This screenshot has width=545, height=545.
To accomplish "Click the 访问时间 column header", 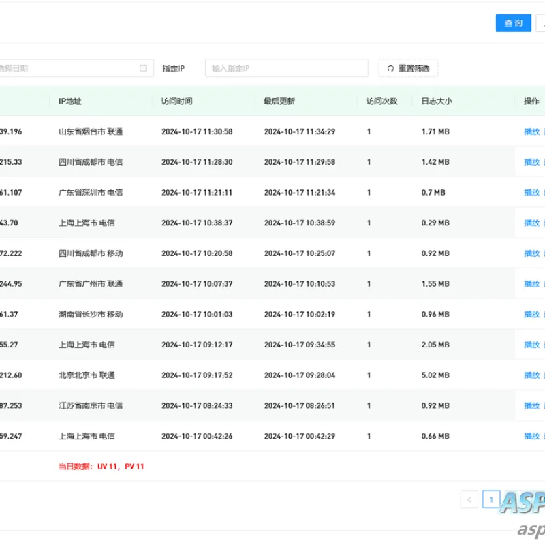I will pyautogui.click(x=177, y=101).
